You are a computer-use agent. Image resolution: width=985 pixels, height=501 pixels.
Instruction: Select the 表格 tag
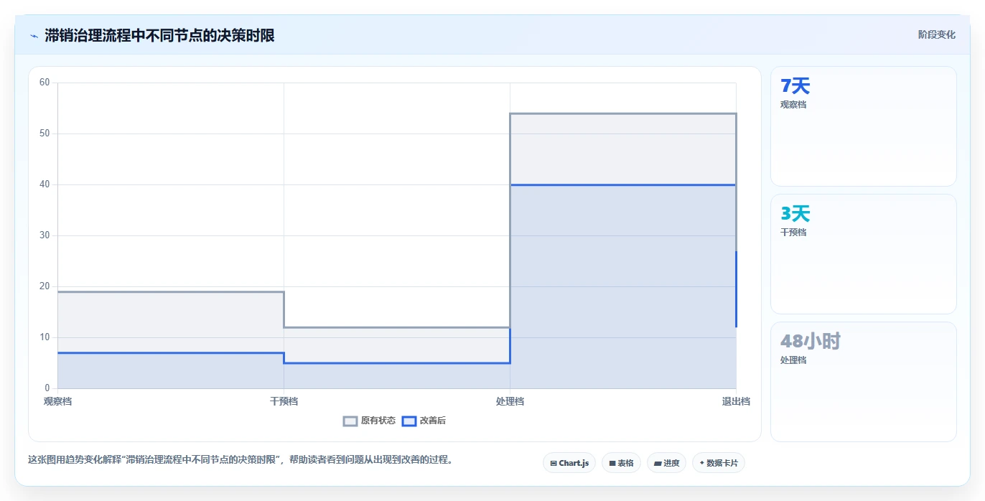[621, 463]
